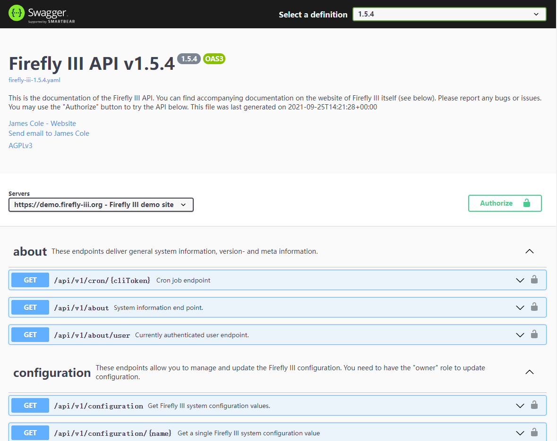Open the firefly-iii-1.5.4.yaml link
The image size is (557, 441).
34,80
